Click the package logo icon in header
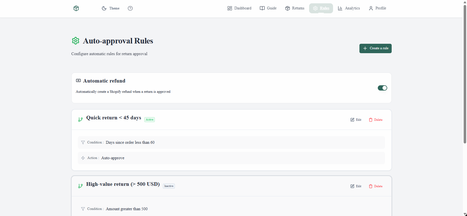Image resolution: width=467 pixels, height=216 pixels. [76, 8]
